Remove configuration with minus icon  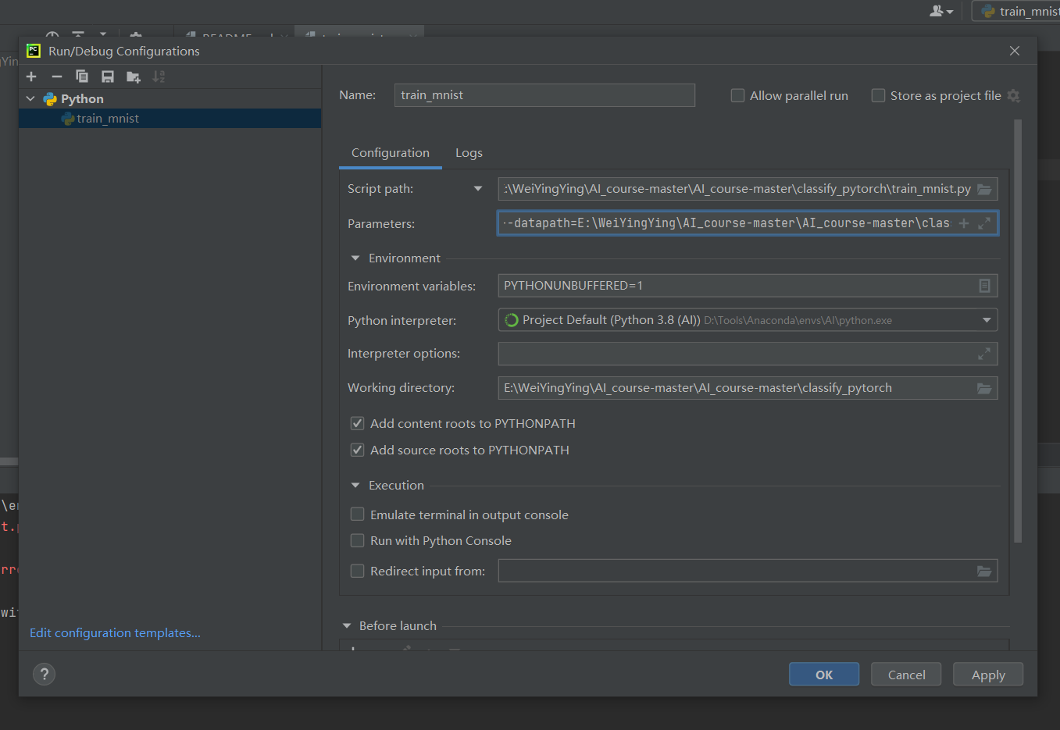tap(57, 77)
